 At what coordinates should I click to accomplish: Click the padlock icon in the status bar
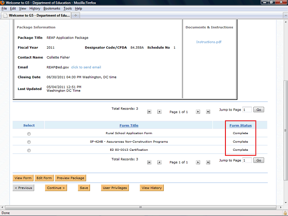pyautogui.click(x=285, y=213)
